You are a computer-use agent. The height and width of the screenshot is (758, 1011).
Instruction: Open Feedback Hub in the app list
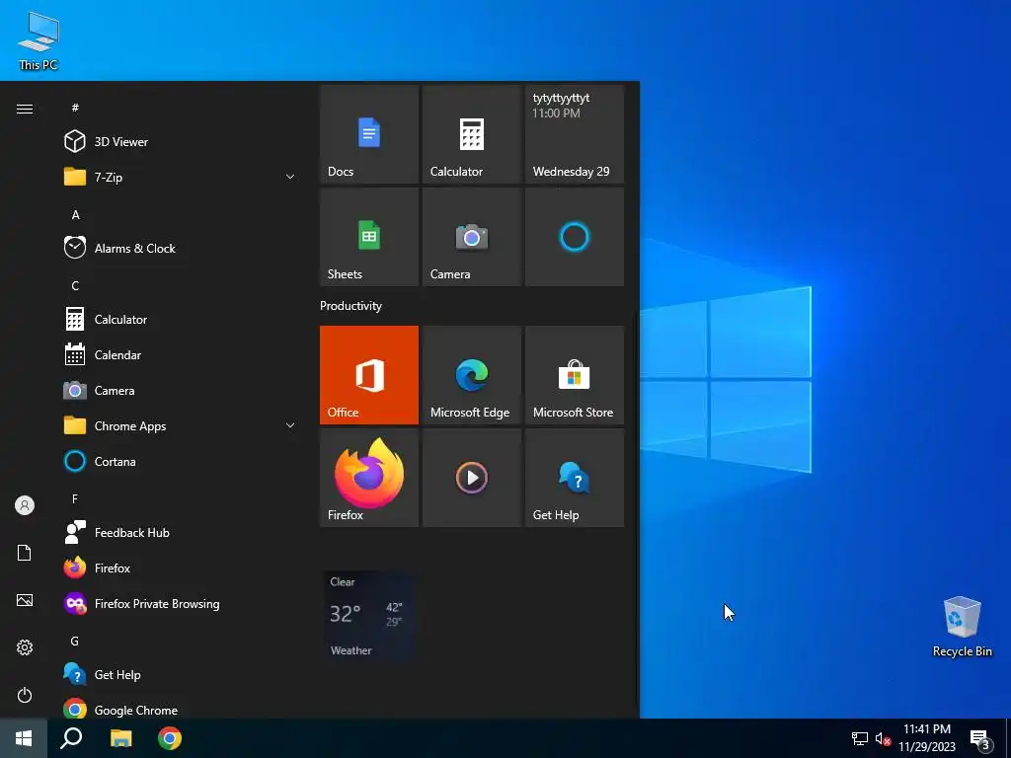click(181, 532)
